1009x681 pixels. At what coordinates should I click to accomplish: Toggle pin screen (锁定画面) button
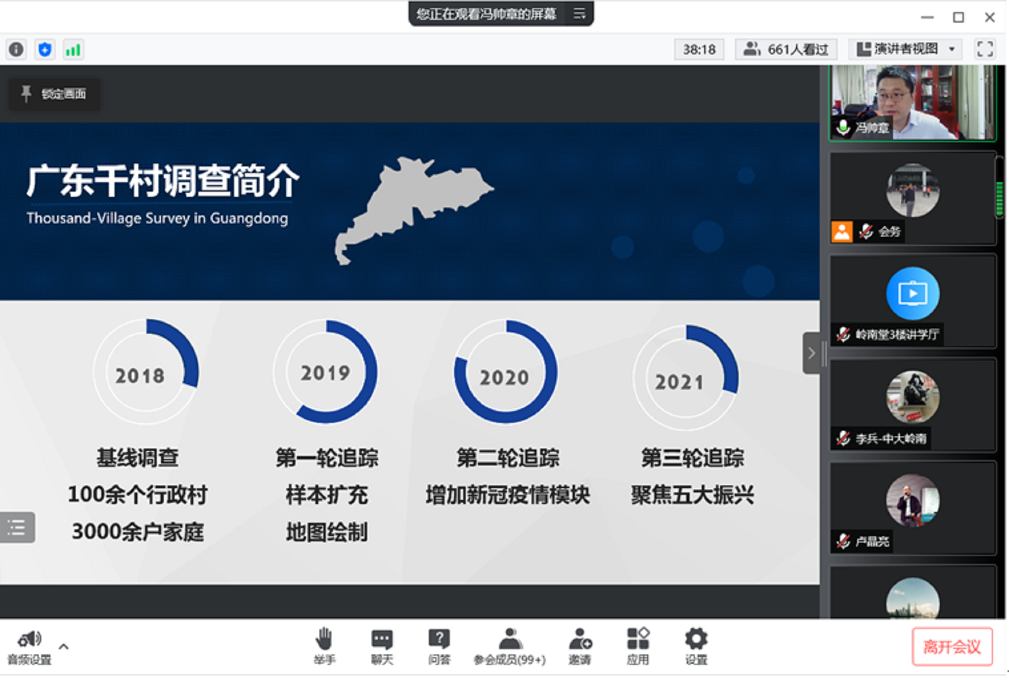pyautogui.click(x=54, y=94)
